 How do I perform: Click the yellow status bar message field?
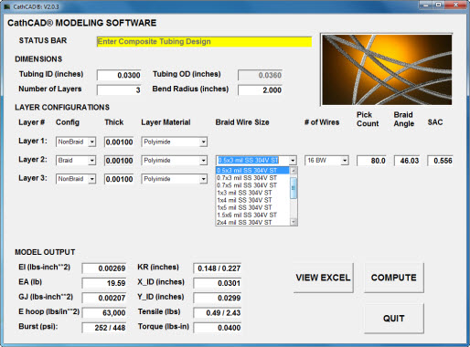pyautogui.click(x=204, y=42)
